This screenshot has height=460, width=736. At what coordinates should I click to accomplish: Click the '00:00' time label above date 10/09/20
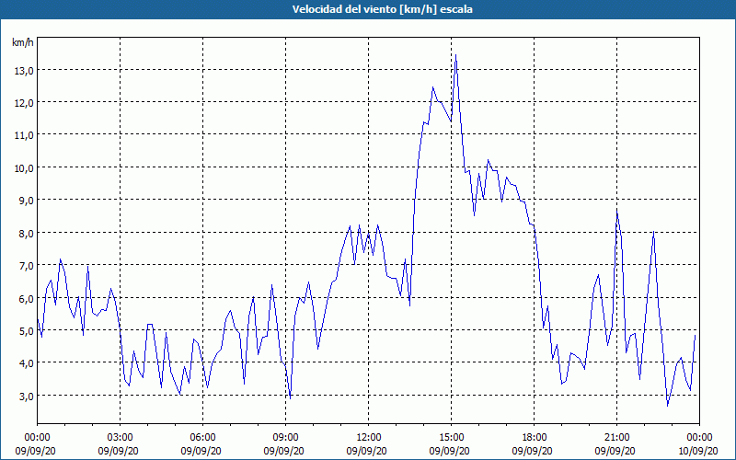tap(699, 438)
